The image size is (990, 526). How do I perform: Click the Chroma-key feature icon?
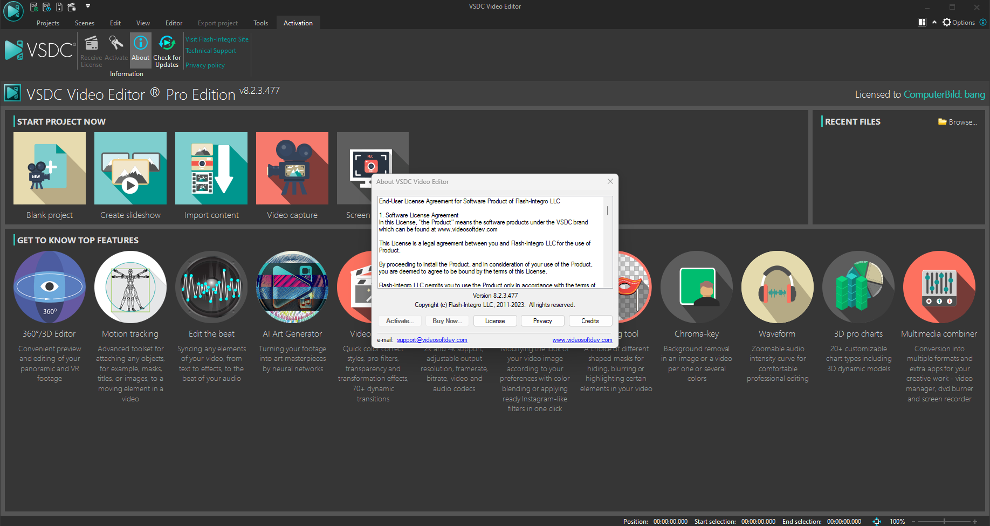point(697,287)
